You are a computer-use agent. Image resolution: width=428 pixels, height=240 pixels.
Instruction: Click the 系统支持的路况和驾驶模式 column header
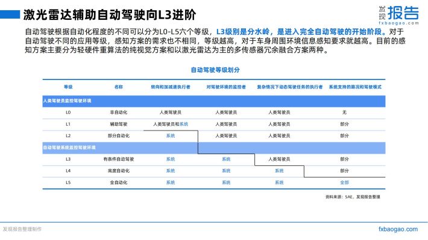(355, 87)
